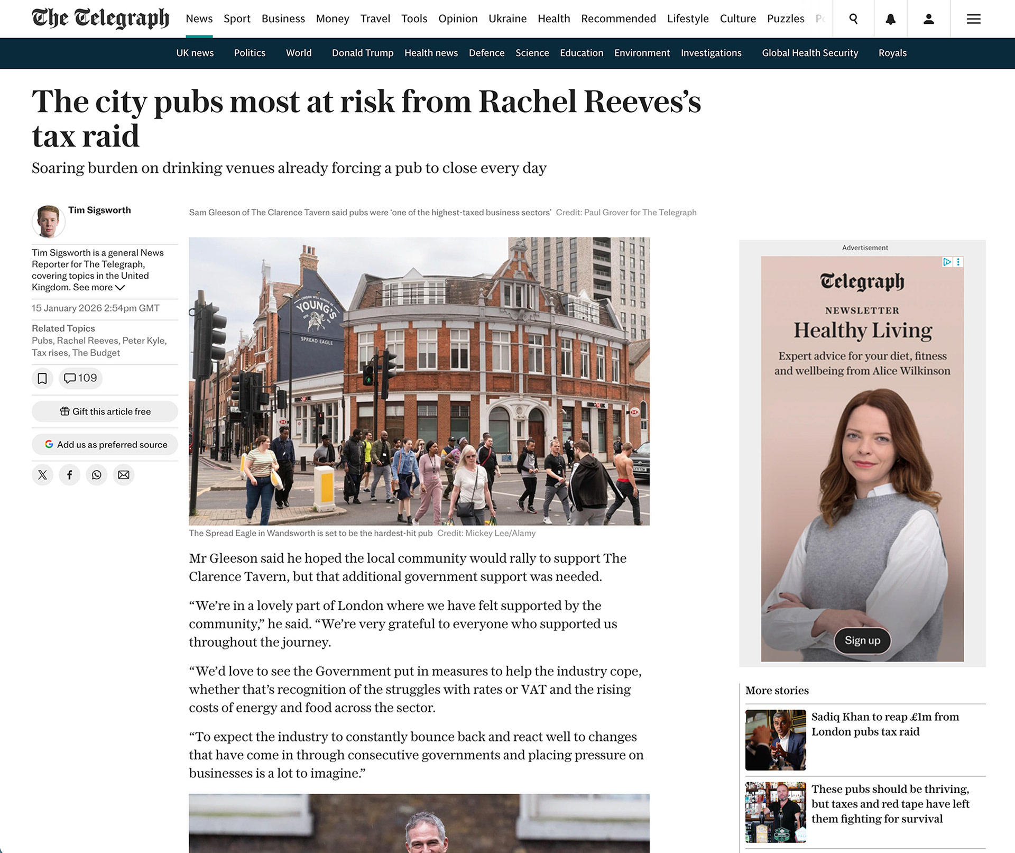The image size is (1015, 853).
Task: Toggle the bookmark save icon
Action: (42, 378)
